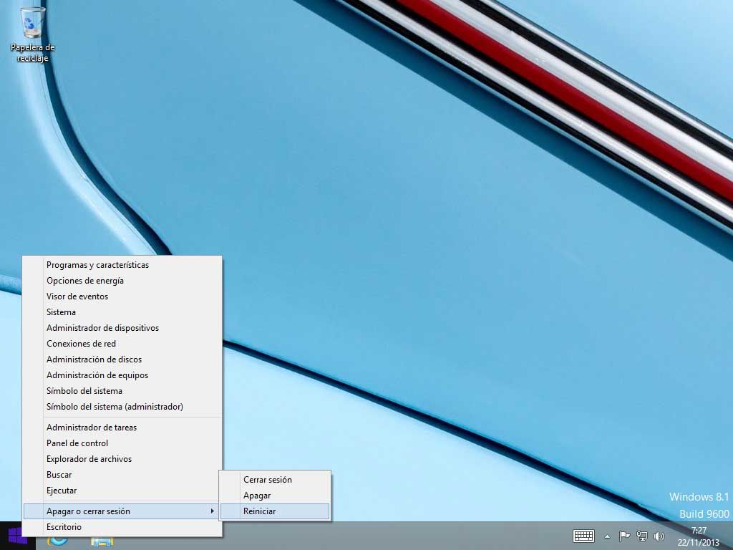This screenshot has width=733, height=550.
Task: Open the volume speaker icon
Action: click(x=659, y=536)
